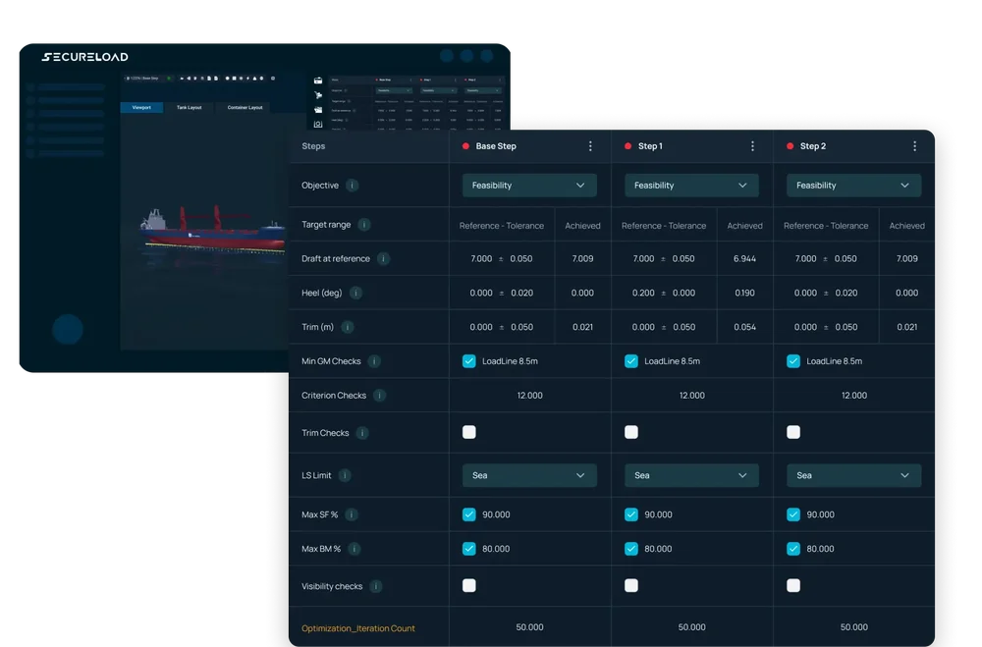Switch to the Viewport tab

tap(141, 108)
